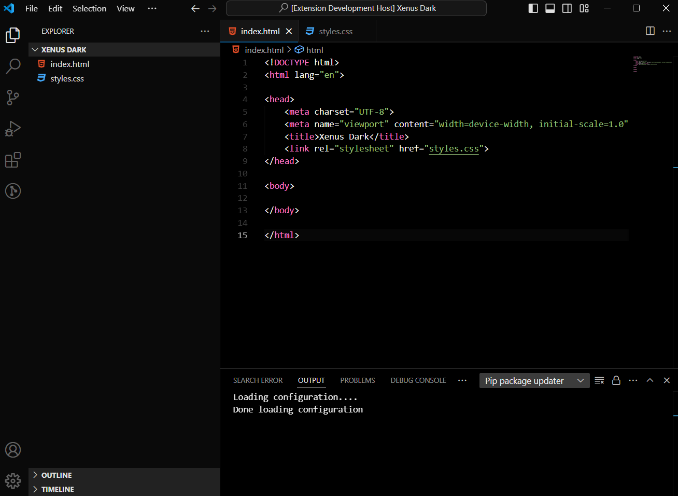Open the Explorer view in activity bar

coord(13,35)
